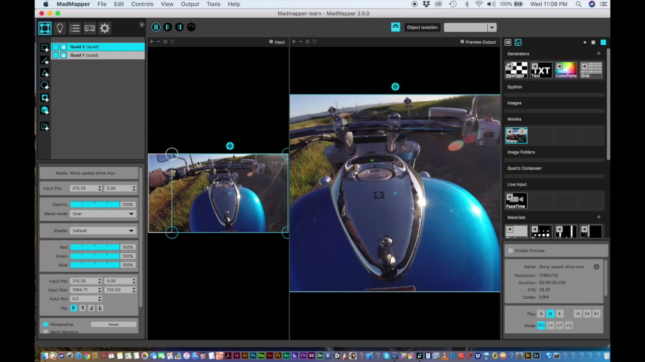Click the restart arrow playback icon
Image resolution: width=645 pixels, height=362 pixels.
click(191, 27)
